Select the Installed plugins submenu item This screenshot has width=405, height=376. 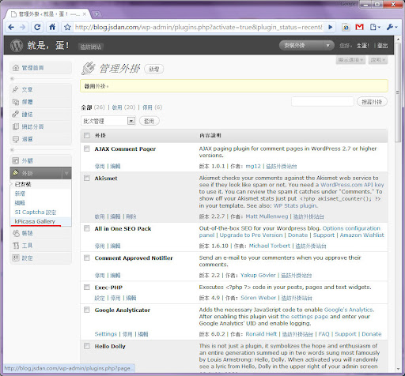[x=23, y=184]
